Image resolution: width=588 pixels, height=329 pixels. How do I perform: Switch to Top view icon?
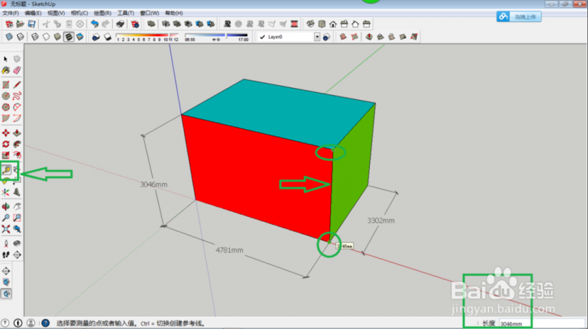coord(322,25)
